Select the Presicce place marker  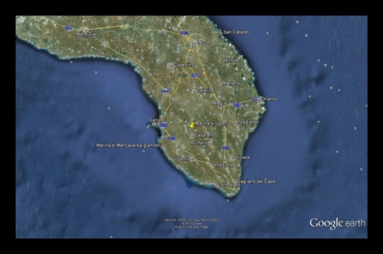[x=213, y=166]
